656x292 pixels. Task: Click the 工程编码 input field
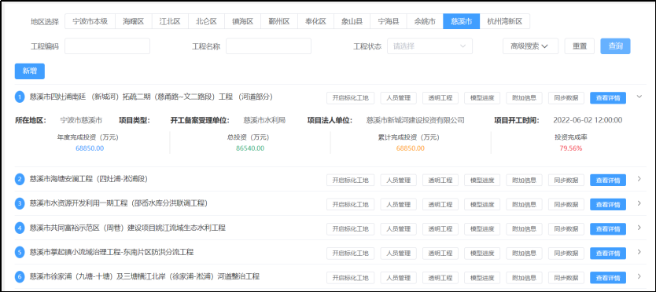click(108, 46)
